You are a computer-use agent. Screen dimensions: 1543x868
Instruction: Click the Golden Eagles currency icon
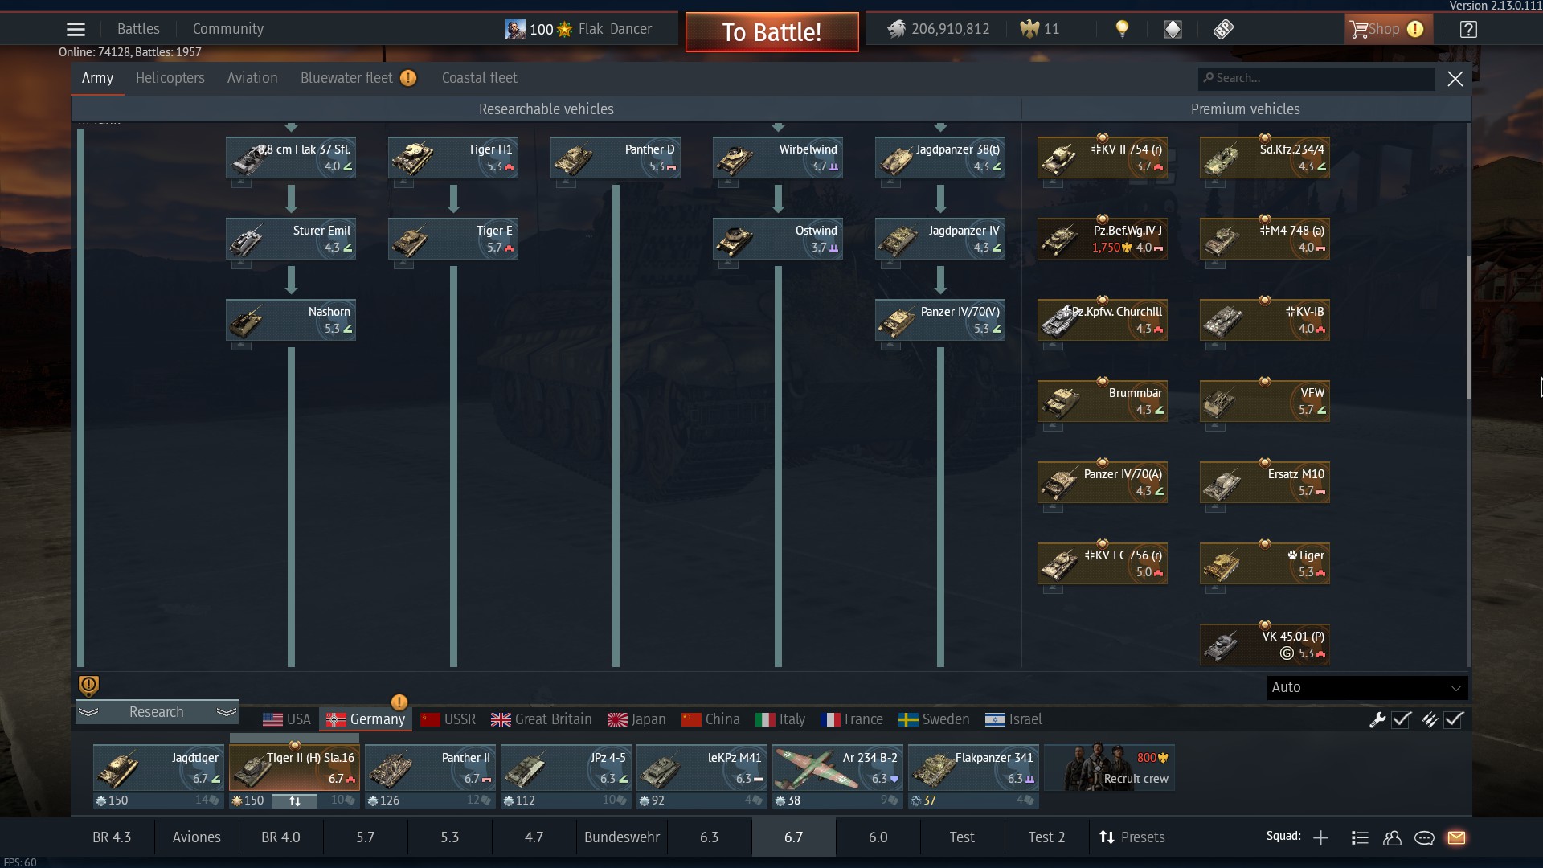point(1029,30)
